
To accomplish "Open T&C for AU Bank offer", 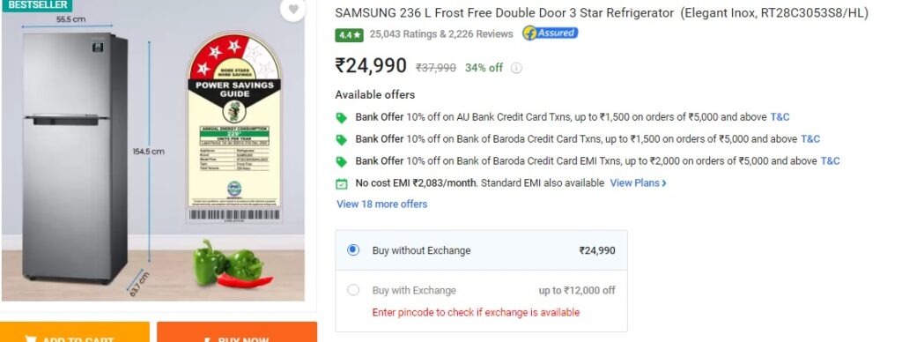I will click(x=780, y=117).
